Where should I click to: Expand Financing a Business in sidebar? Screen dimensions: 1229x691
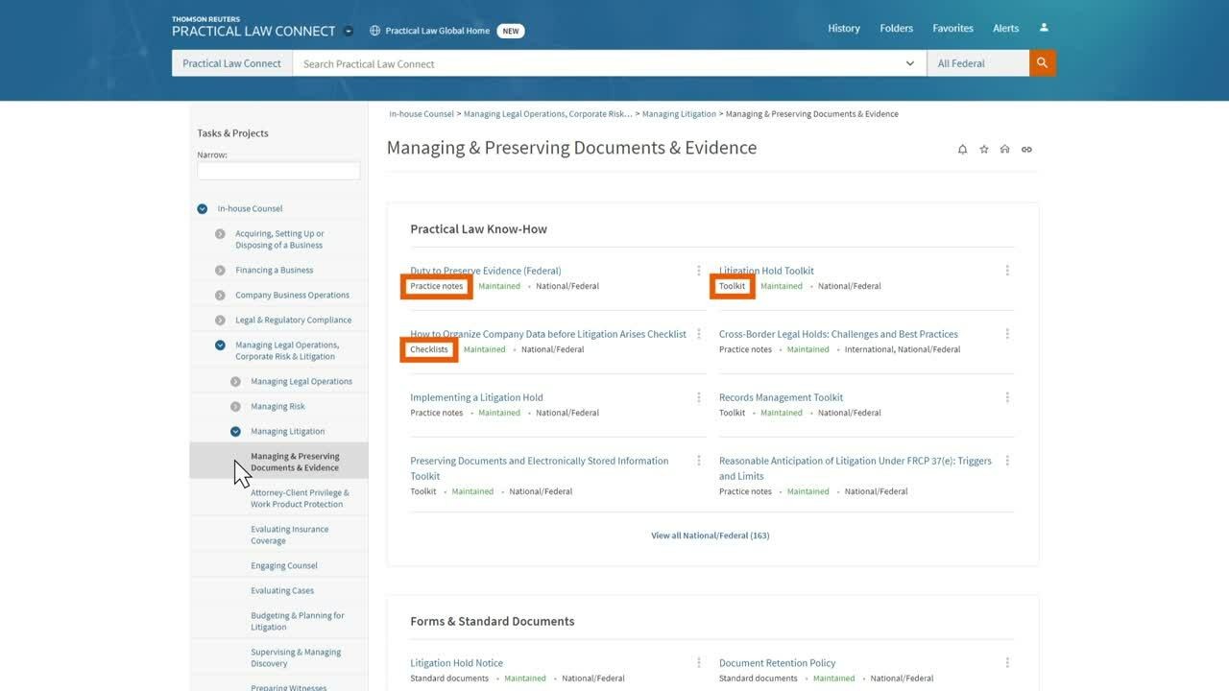coord(220,270)
